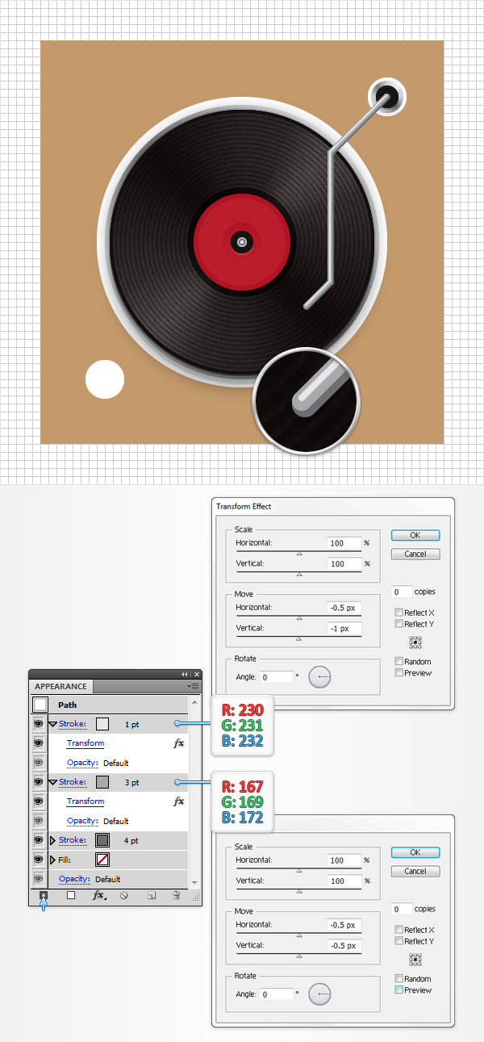This screenshot has height=1042, width=484.
Task: Enable Random checkbox in upper Transform Effect dialog
Action: 399,661
